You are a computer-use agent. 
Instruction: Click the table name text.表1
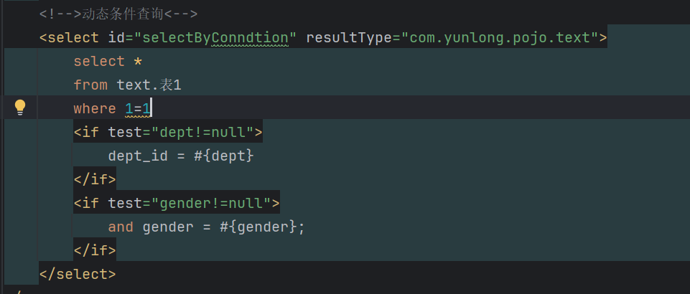(x=149, y=85)
